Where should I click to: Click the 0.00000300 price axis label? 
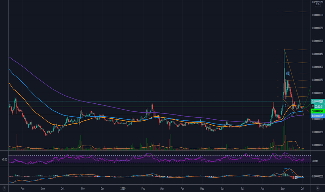[x=318, y=93]
